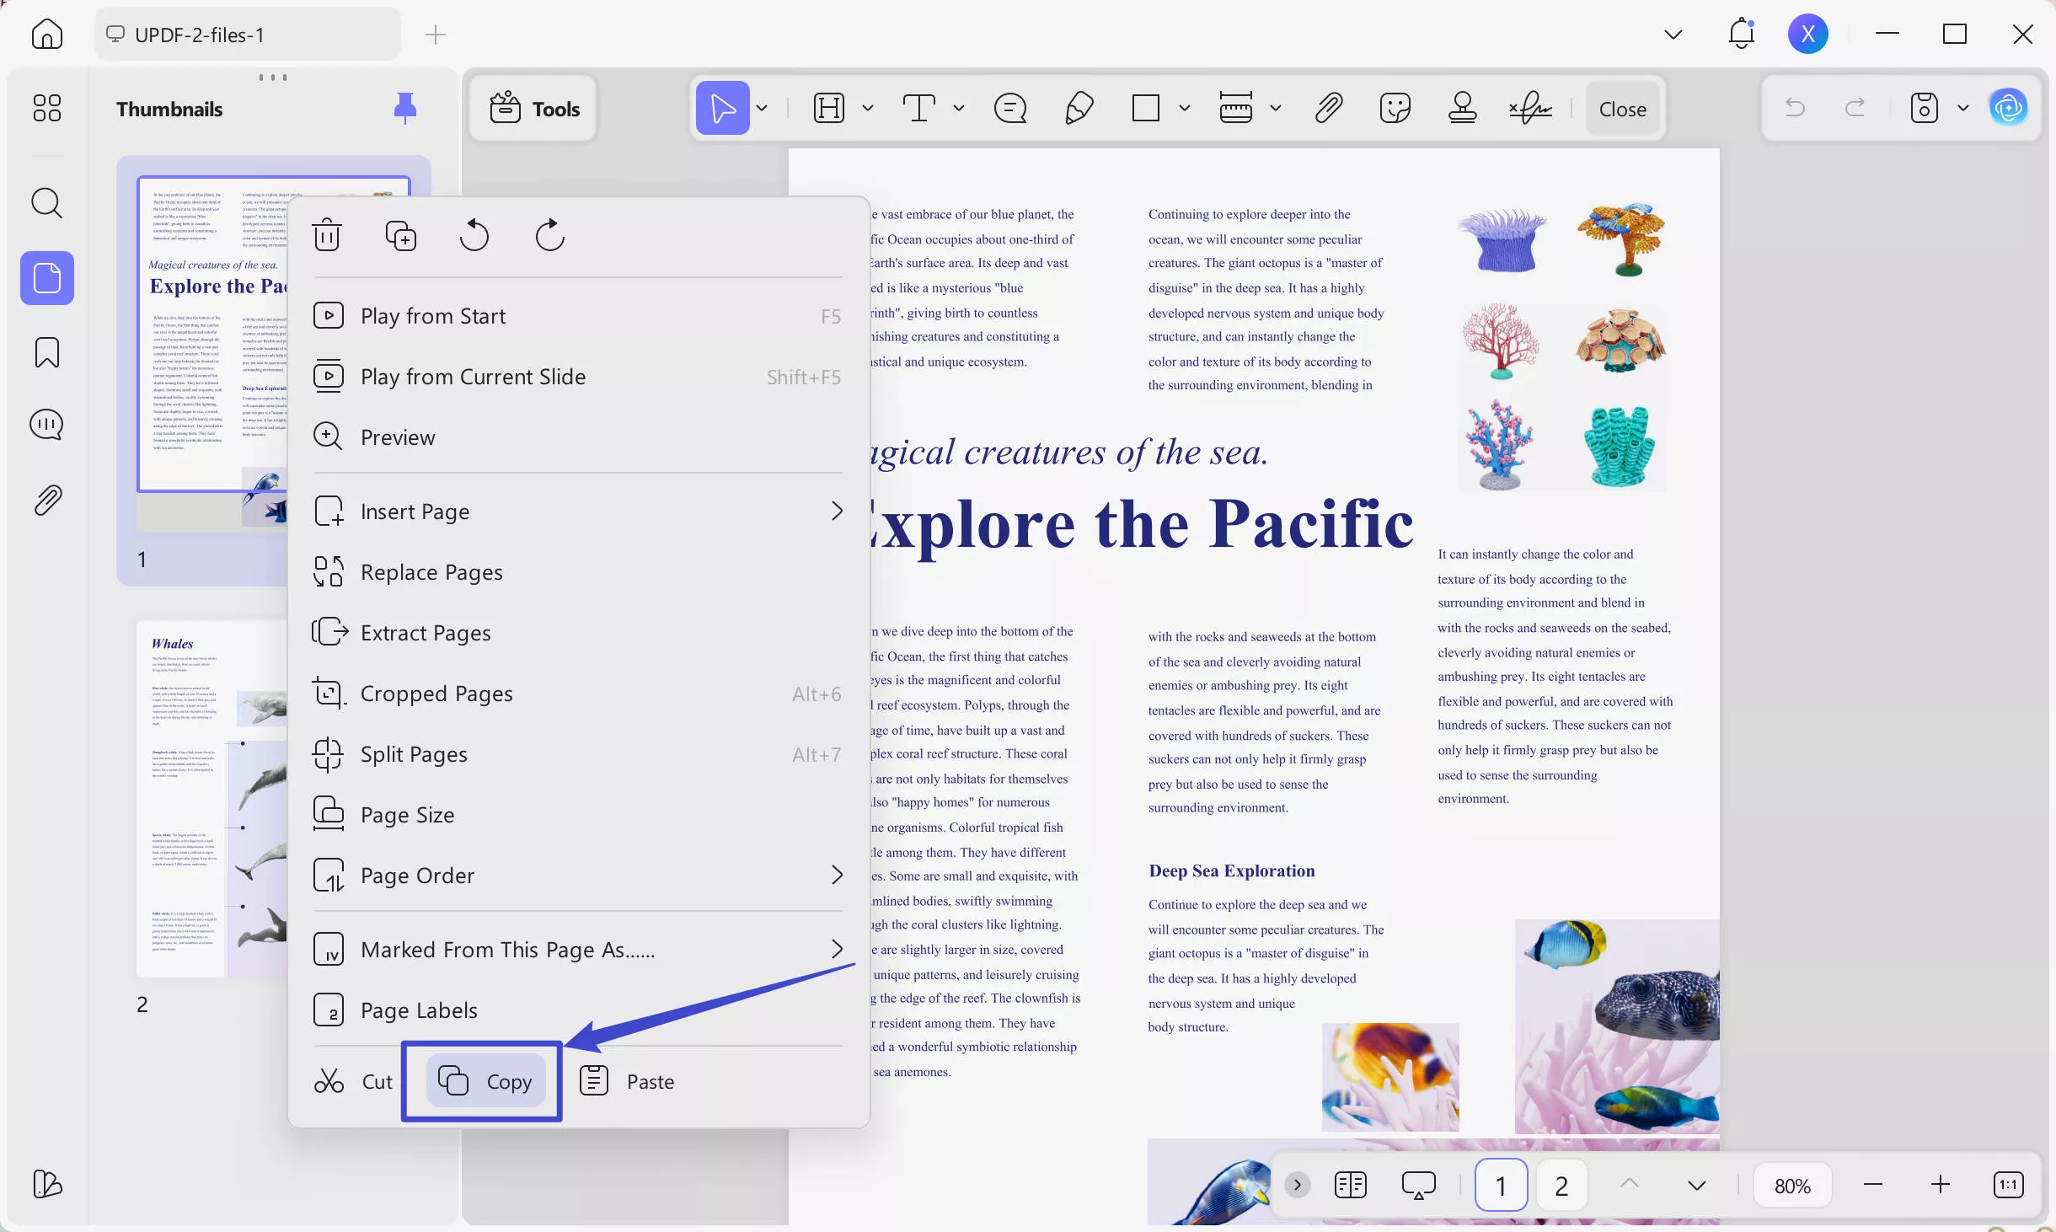The height and width of the screenshot is (1232, 2056).
Task: Expand the measure tool dropdown arrow
Action: pos(1276,108)
